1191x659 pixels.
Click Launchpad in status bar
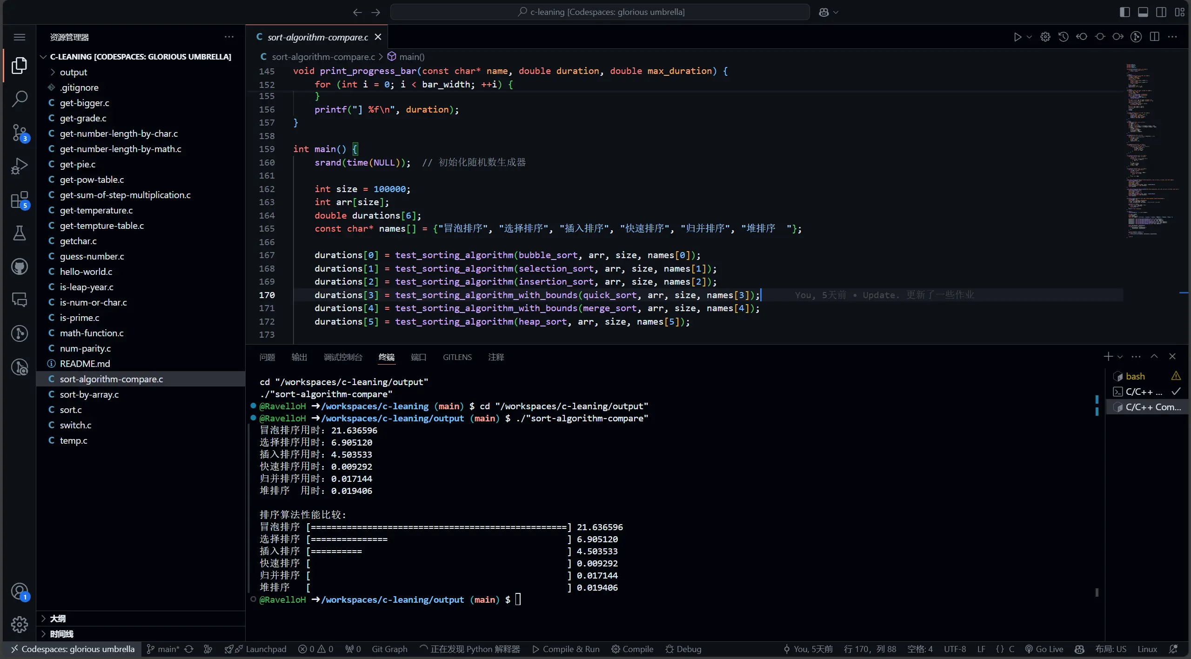pos(255,649)
